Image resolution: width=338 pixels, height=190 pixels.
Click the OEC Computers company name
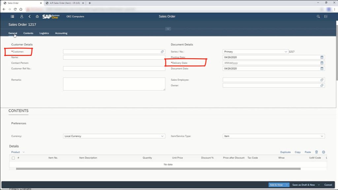75,16
